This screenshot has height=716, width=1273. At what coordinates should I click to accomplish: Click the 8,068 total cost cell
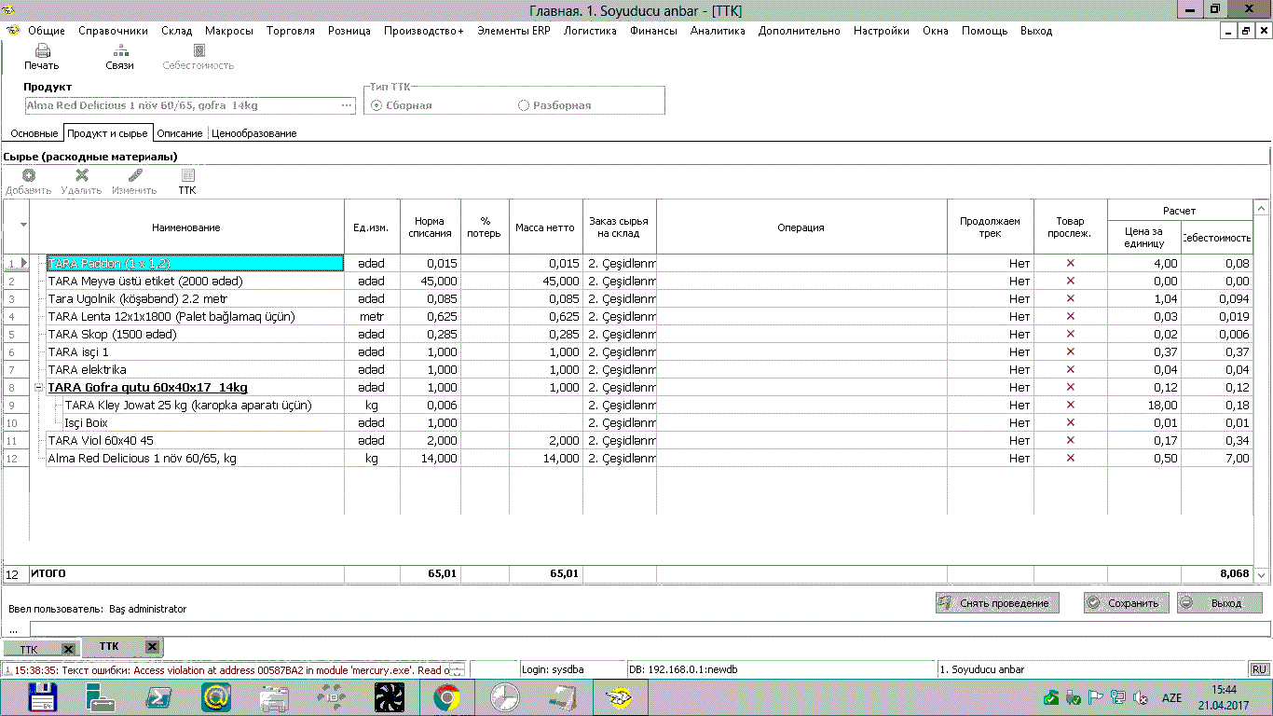tap(1215, 574)
